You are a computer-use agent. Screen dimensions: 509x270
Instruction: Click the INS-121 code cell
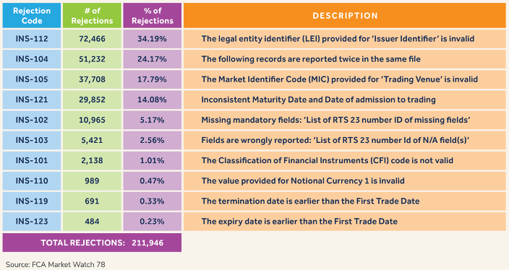(x=32, y=100)
